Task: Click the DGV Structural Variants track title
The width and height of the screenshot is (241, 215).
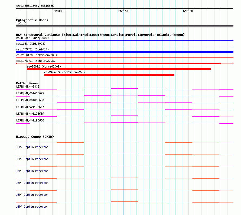Action: pos(100,35)
